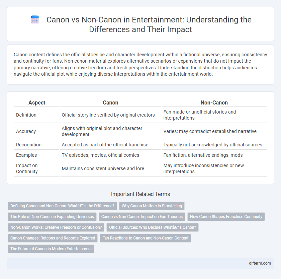Click the 'Aspect' column header
The image size is (281, 279).
37,102
